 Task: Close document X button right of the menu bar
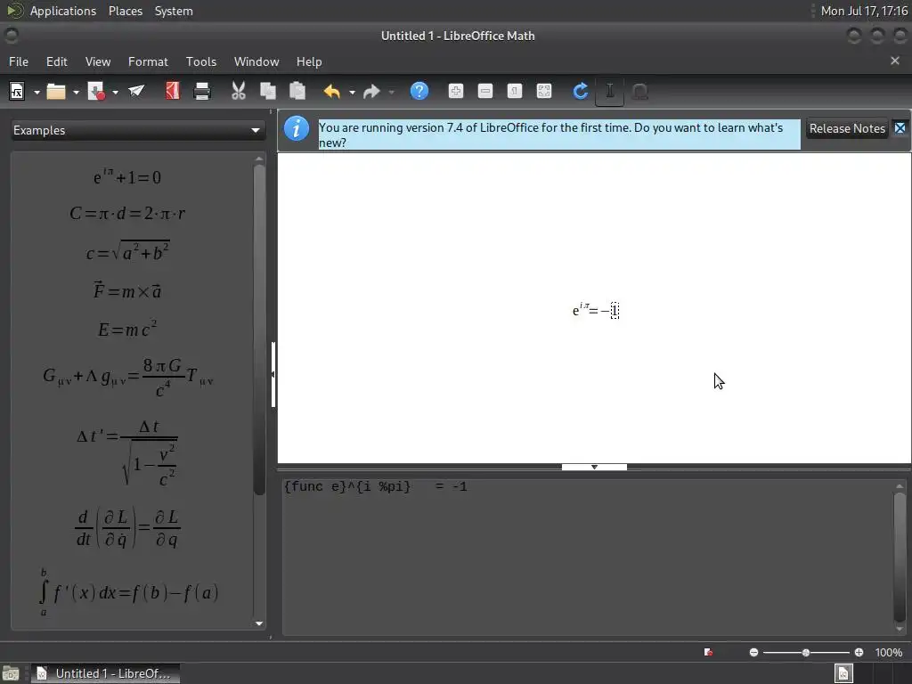pyautogui.click(x=894, y=61)
